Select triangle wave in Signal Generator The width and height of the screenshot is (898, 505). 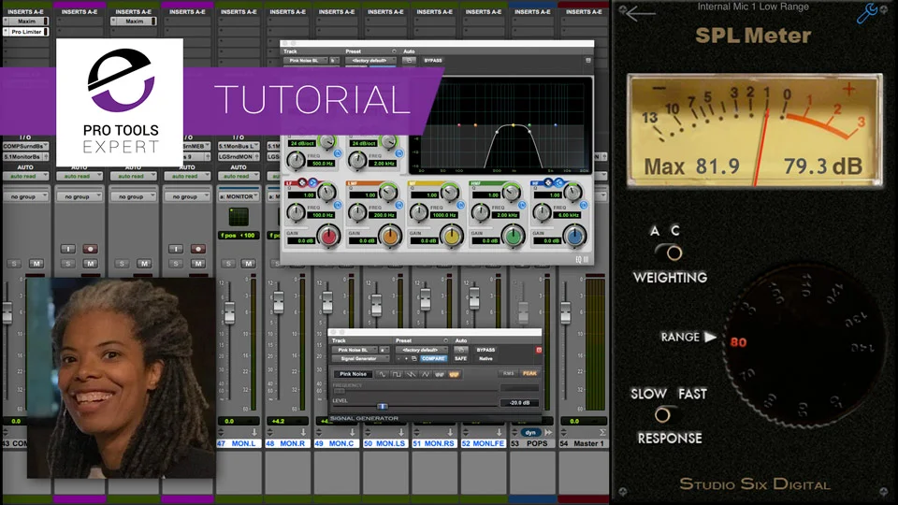(x=425, y=374)
